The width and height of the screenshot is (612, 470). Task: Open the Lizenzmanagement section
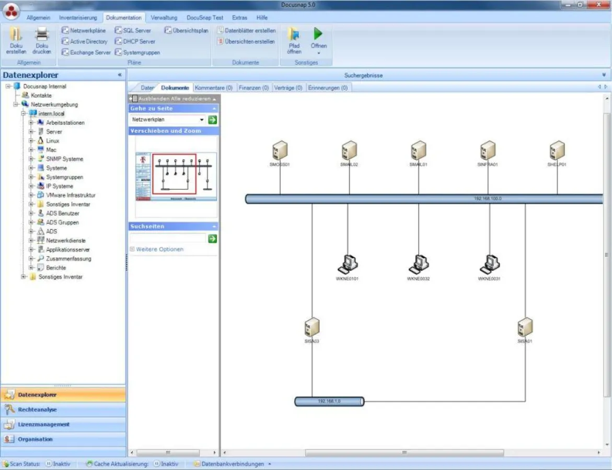43,425
